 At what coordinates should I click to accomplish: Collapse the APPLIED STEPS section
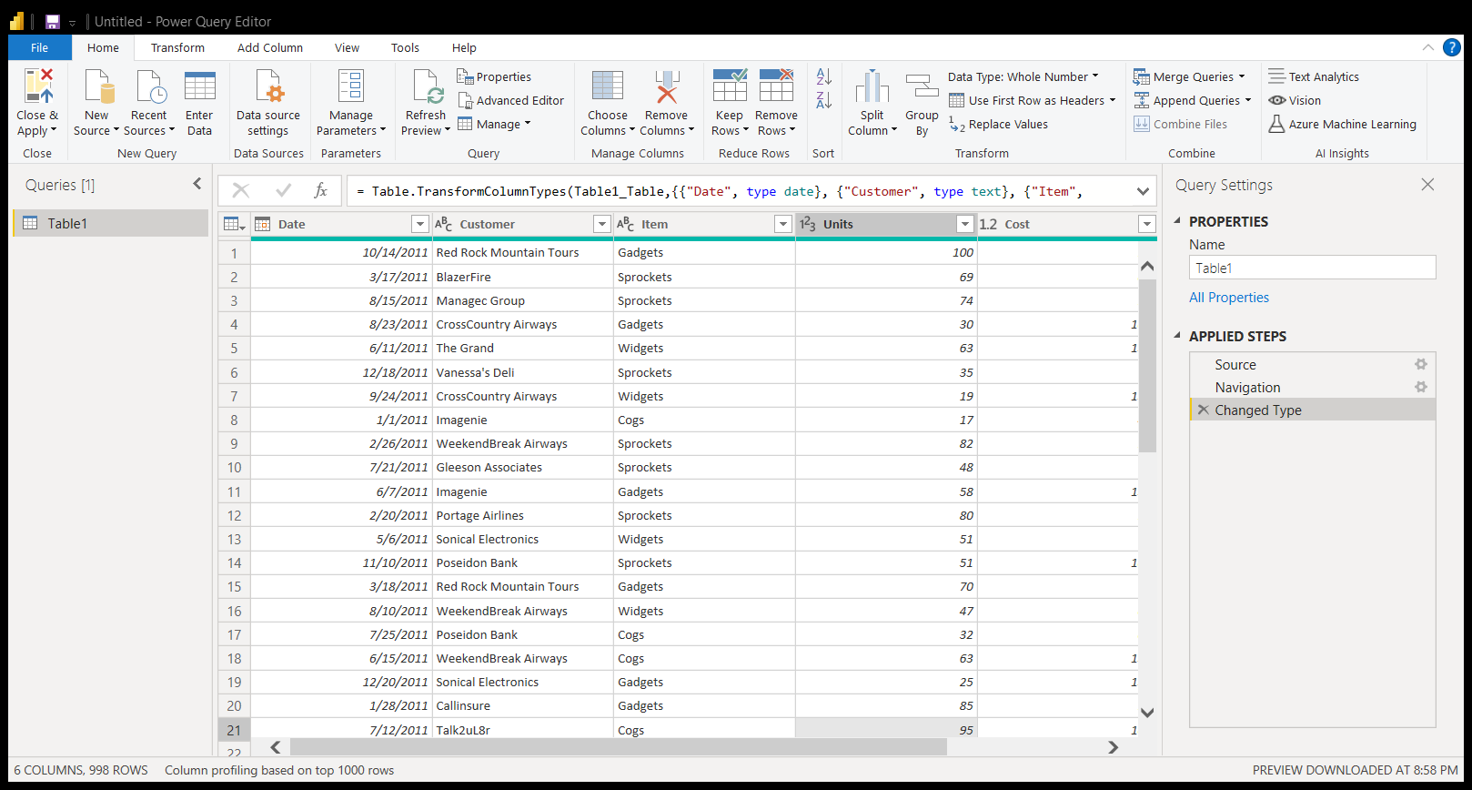click(x=1177, y=335)
